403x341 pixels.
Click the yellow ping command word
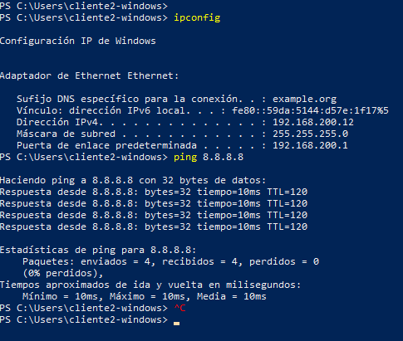pos(185,158)
